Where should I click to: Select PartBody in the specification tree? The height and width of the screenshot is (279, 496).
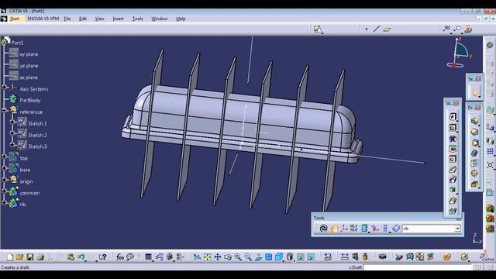click(x=30, y=100)
